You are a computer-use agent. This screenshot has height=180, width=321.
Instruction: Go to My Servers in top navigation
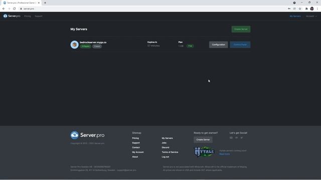tap(295, 16)
